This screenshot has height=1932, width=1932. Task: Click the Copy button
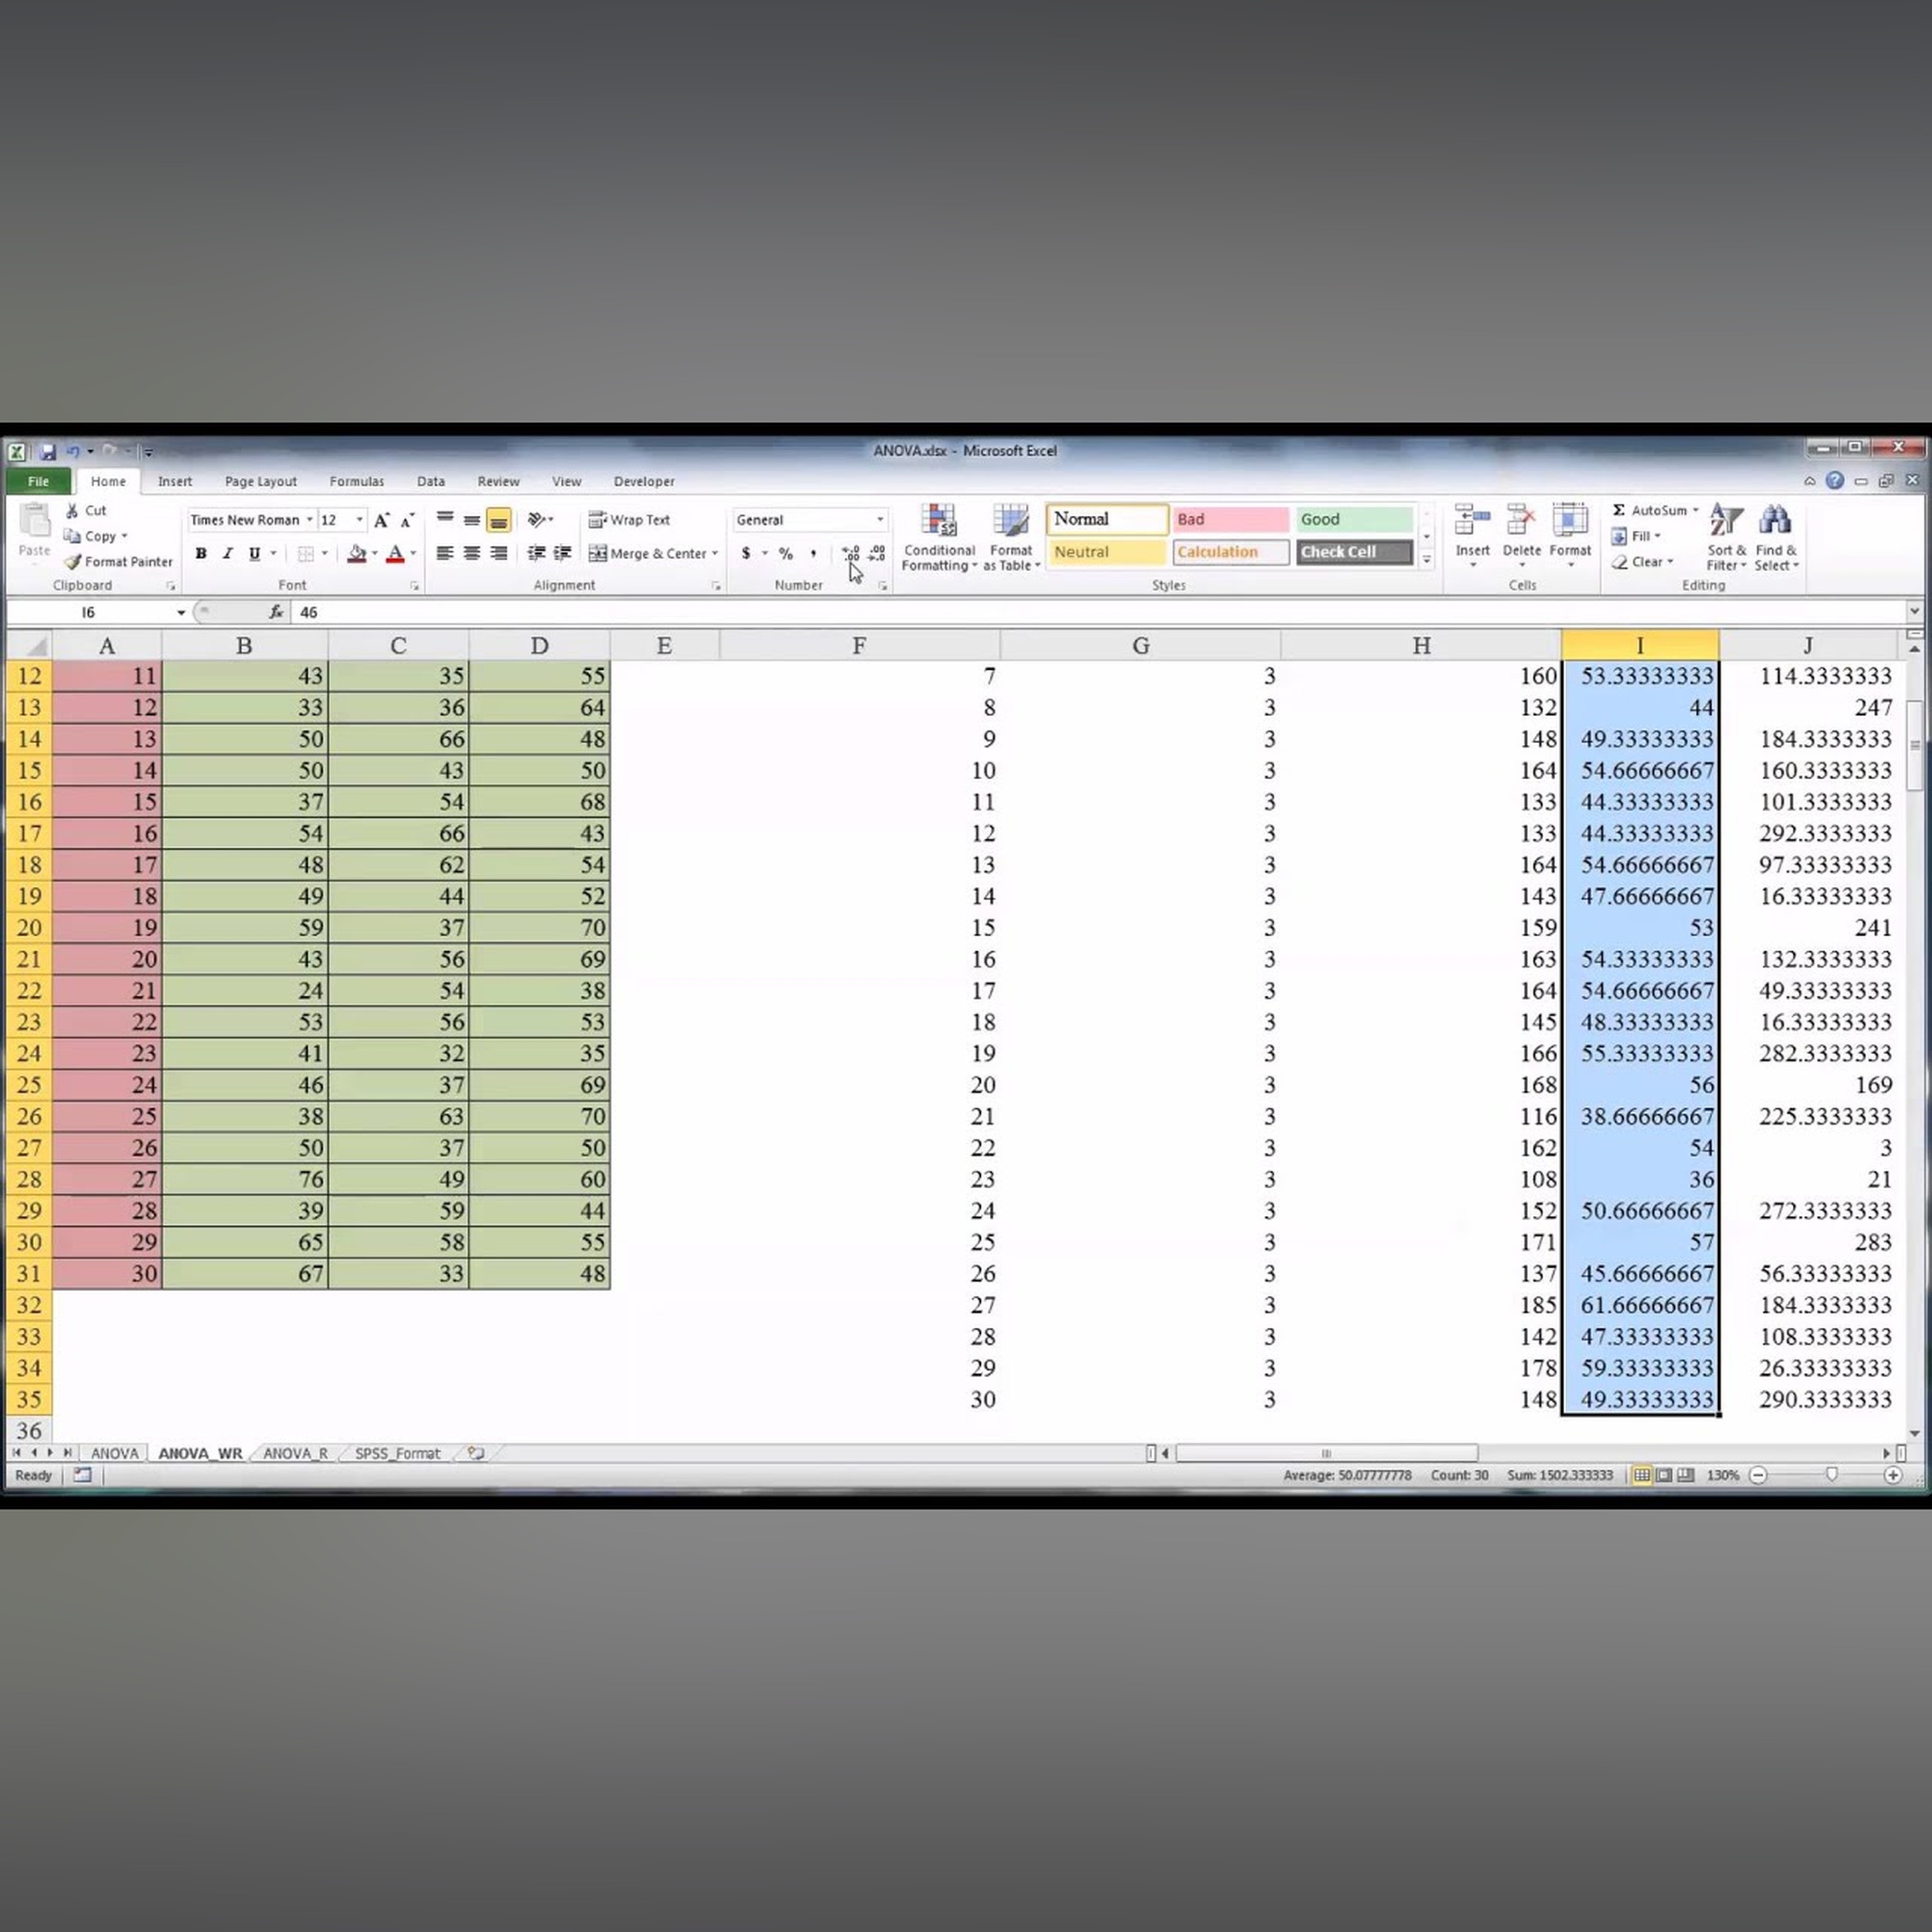(96, 536)
